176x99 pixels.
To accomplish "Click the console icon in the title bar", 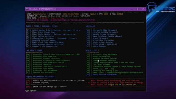I will pyautogui.click(x=27, y=9).
